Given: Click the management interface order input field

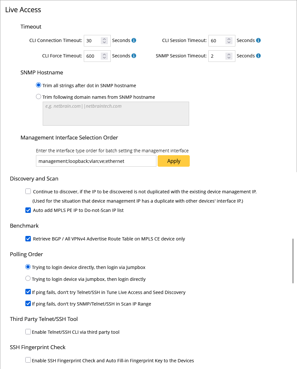Looking at the screenshot, I should (96, 161).
